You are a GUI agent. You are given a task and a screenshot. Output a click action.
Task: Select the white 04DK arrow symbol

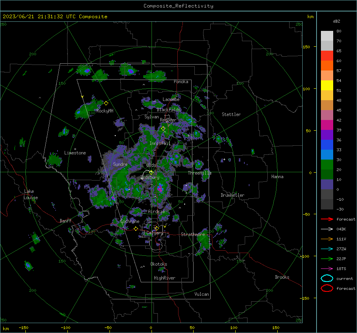327,229
